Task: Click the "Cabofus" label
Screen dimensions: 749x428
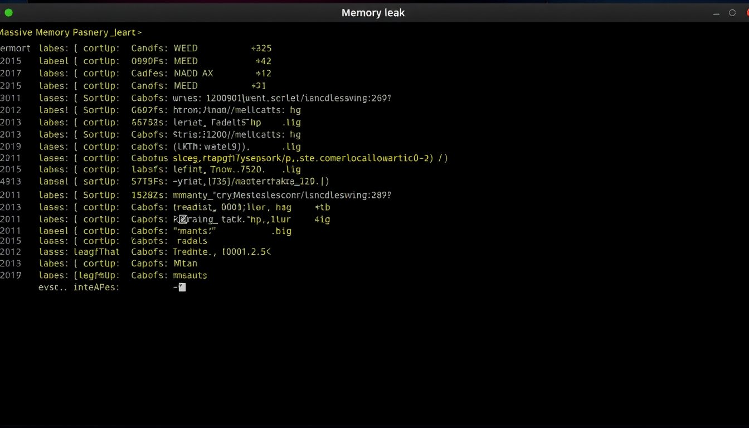Action: (x=149, y=158)
